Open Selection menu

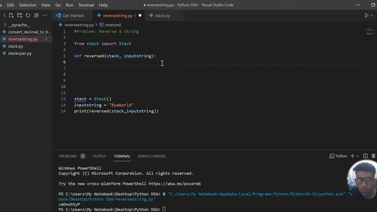coord(28,5)
